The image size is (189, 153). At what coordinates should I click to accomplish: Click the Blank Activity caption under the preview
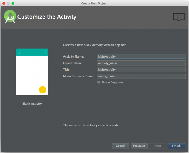pyautogui.click(x=32, y=104)
